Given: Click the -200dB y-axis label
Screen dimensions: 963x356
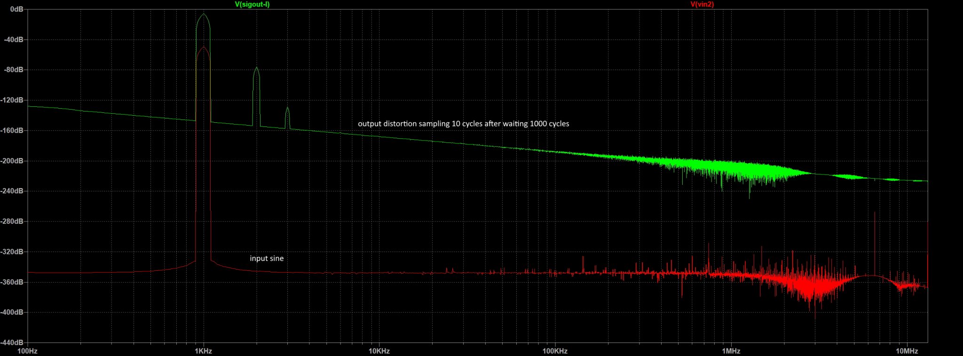Looking at the screenshot, I should point(12,161).
